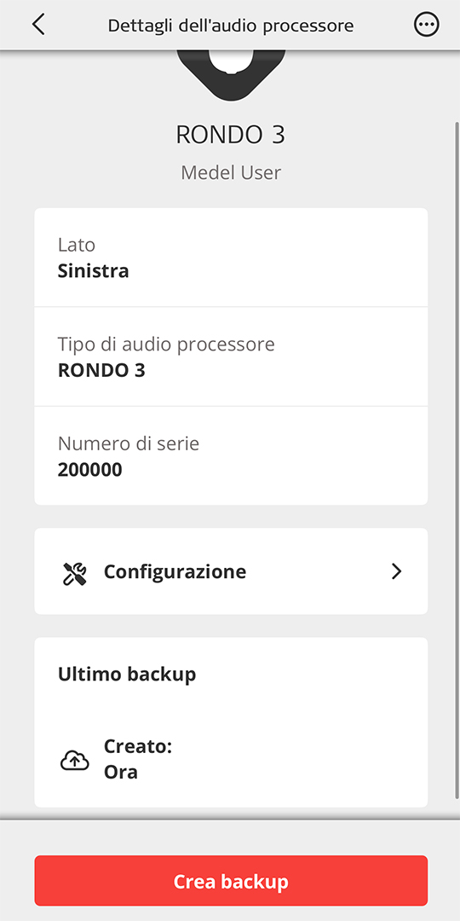This screenshot has height=921, width=460.
Task: Click the wrench and screwdriver Configurazione icon
Action: [74, 571]
